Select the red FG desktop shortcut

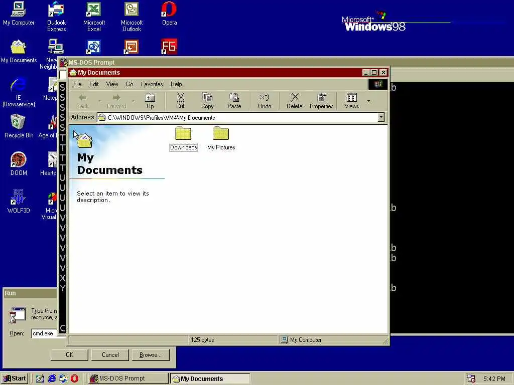pos(169,47)
